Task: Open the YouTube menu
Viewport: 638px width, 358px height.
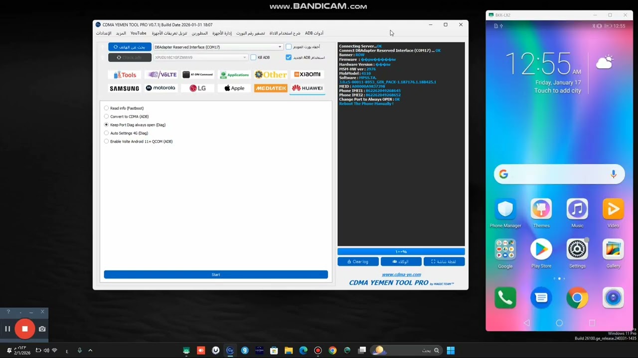Action: [138, 33]
